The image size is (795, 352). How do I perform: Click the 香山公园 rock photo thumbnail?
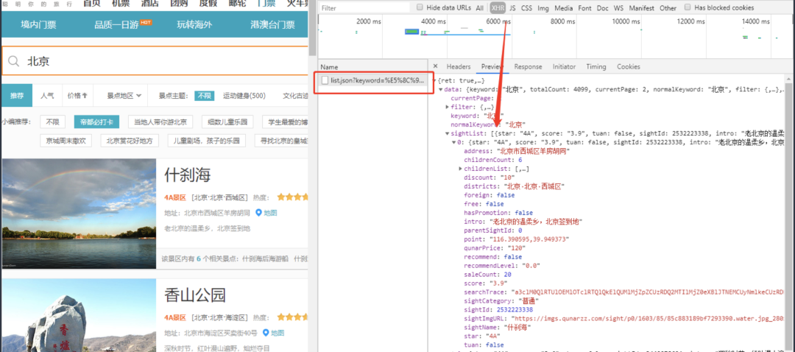[x=79, y=315]
